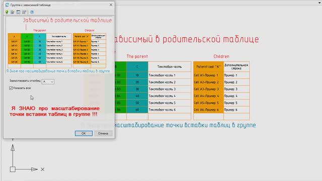Click the 'Текстовая часть 5' cell in the drawing
322x181 pixels.
pos(170,103)
